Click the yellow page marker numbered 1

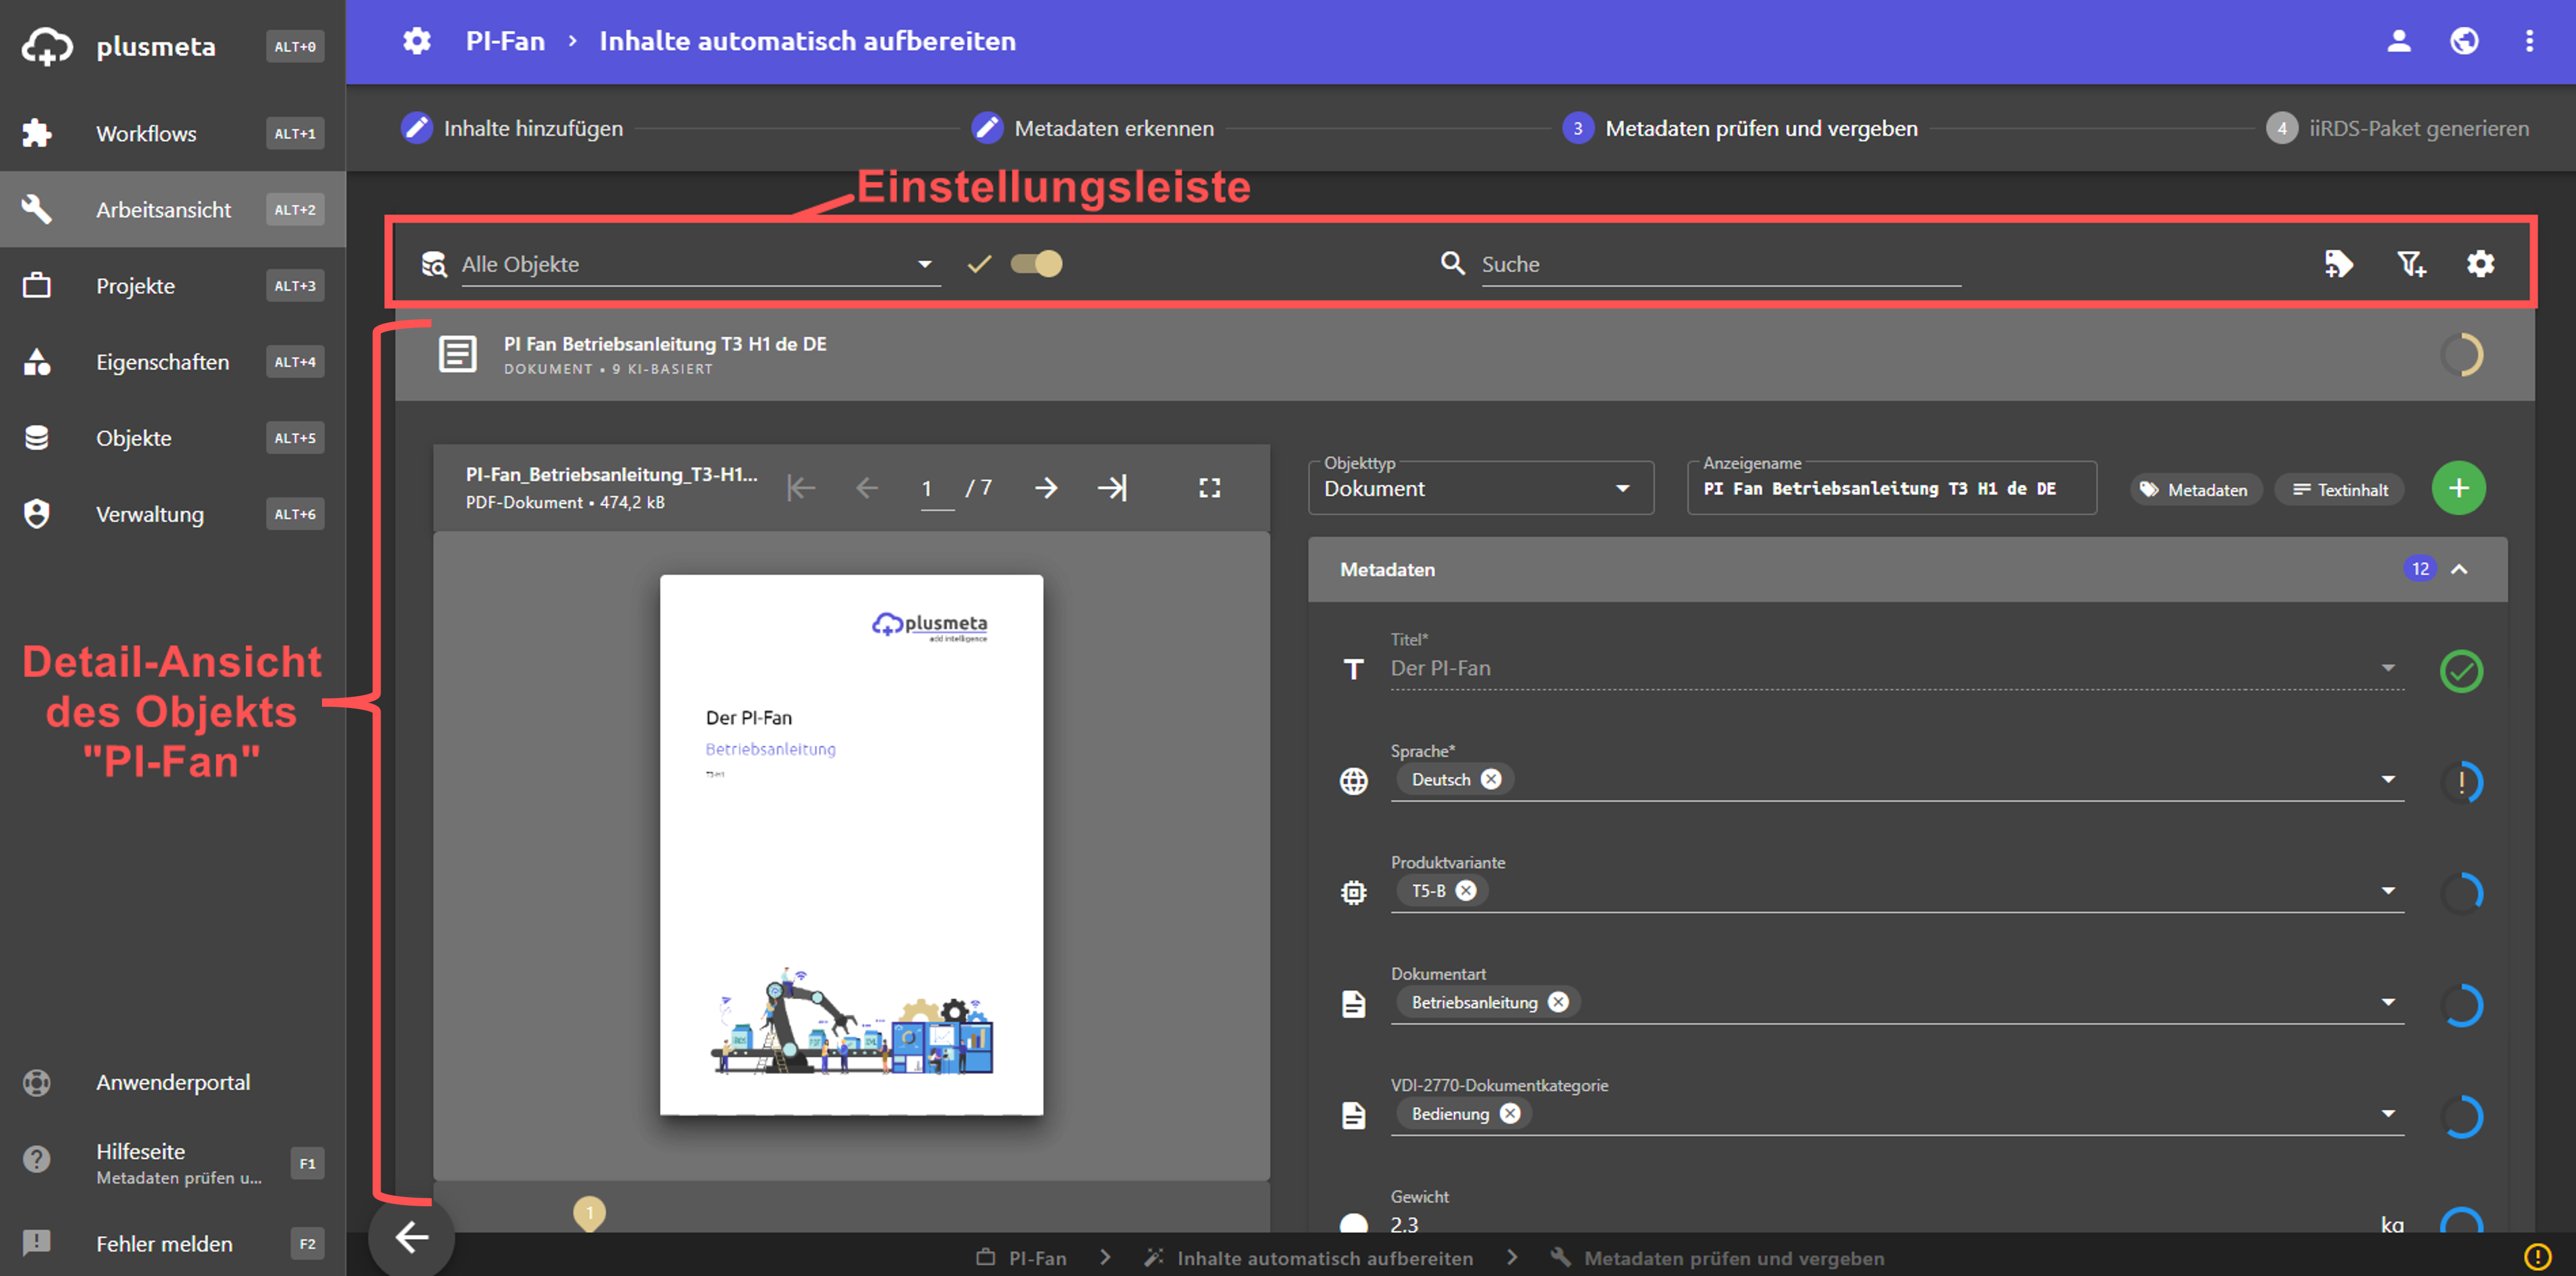tap(589, 1213)
